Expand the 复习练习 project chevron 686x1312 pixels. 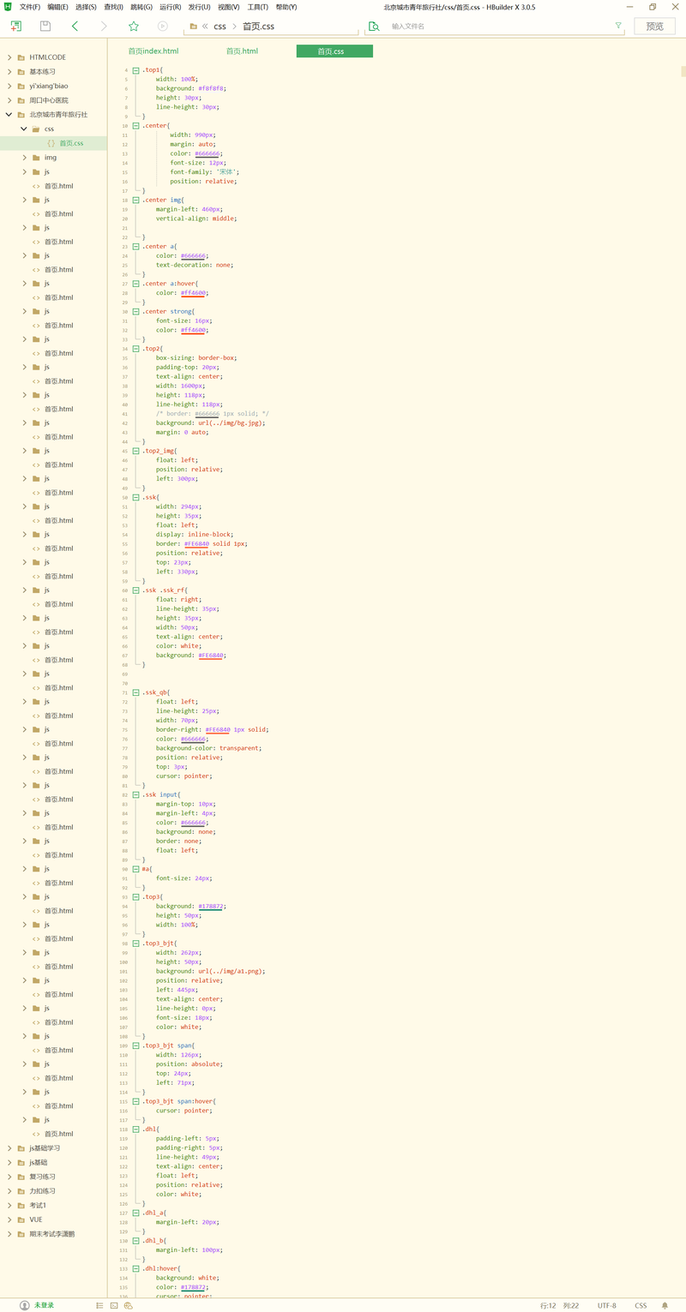[x=9, y=1177]
